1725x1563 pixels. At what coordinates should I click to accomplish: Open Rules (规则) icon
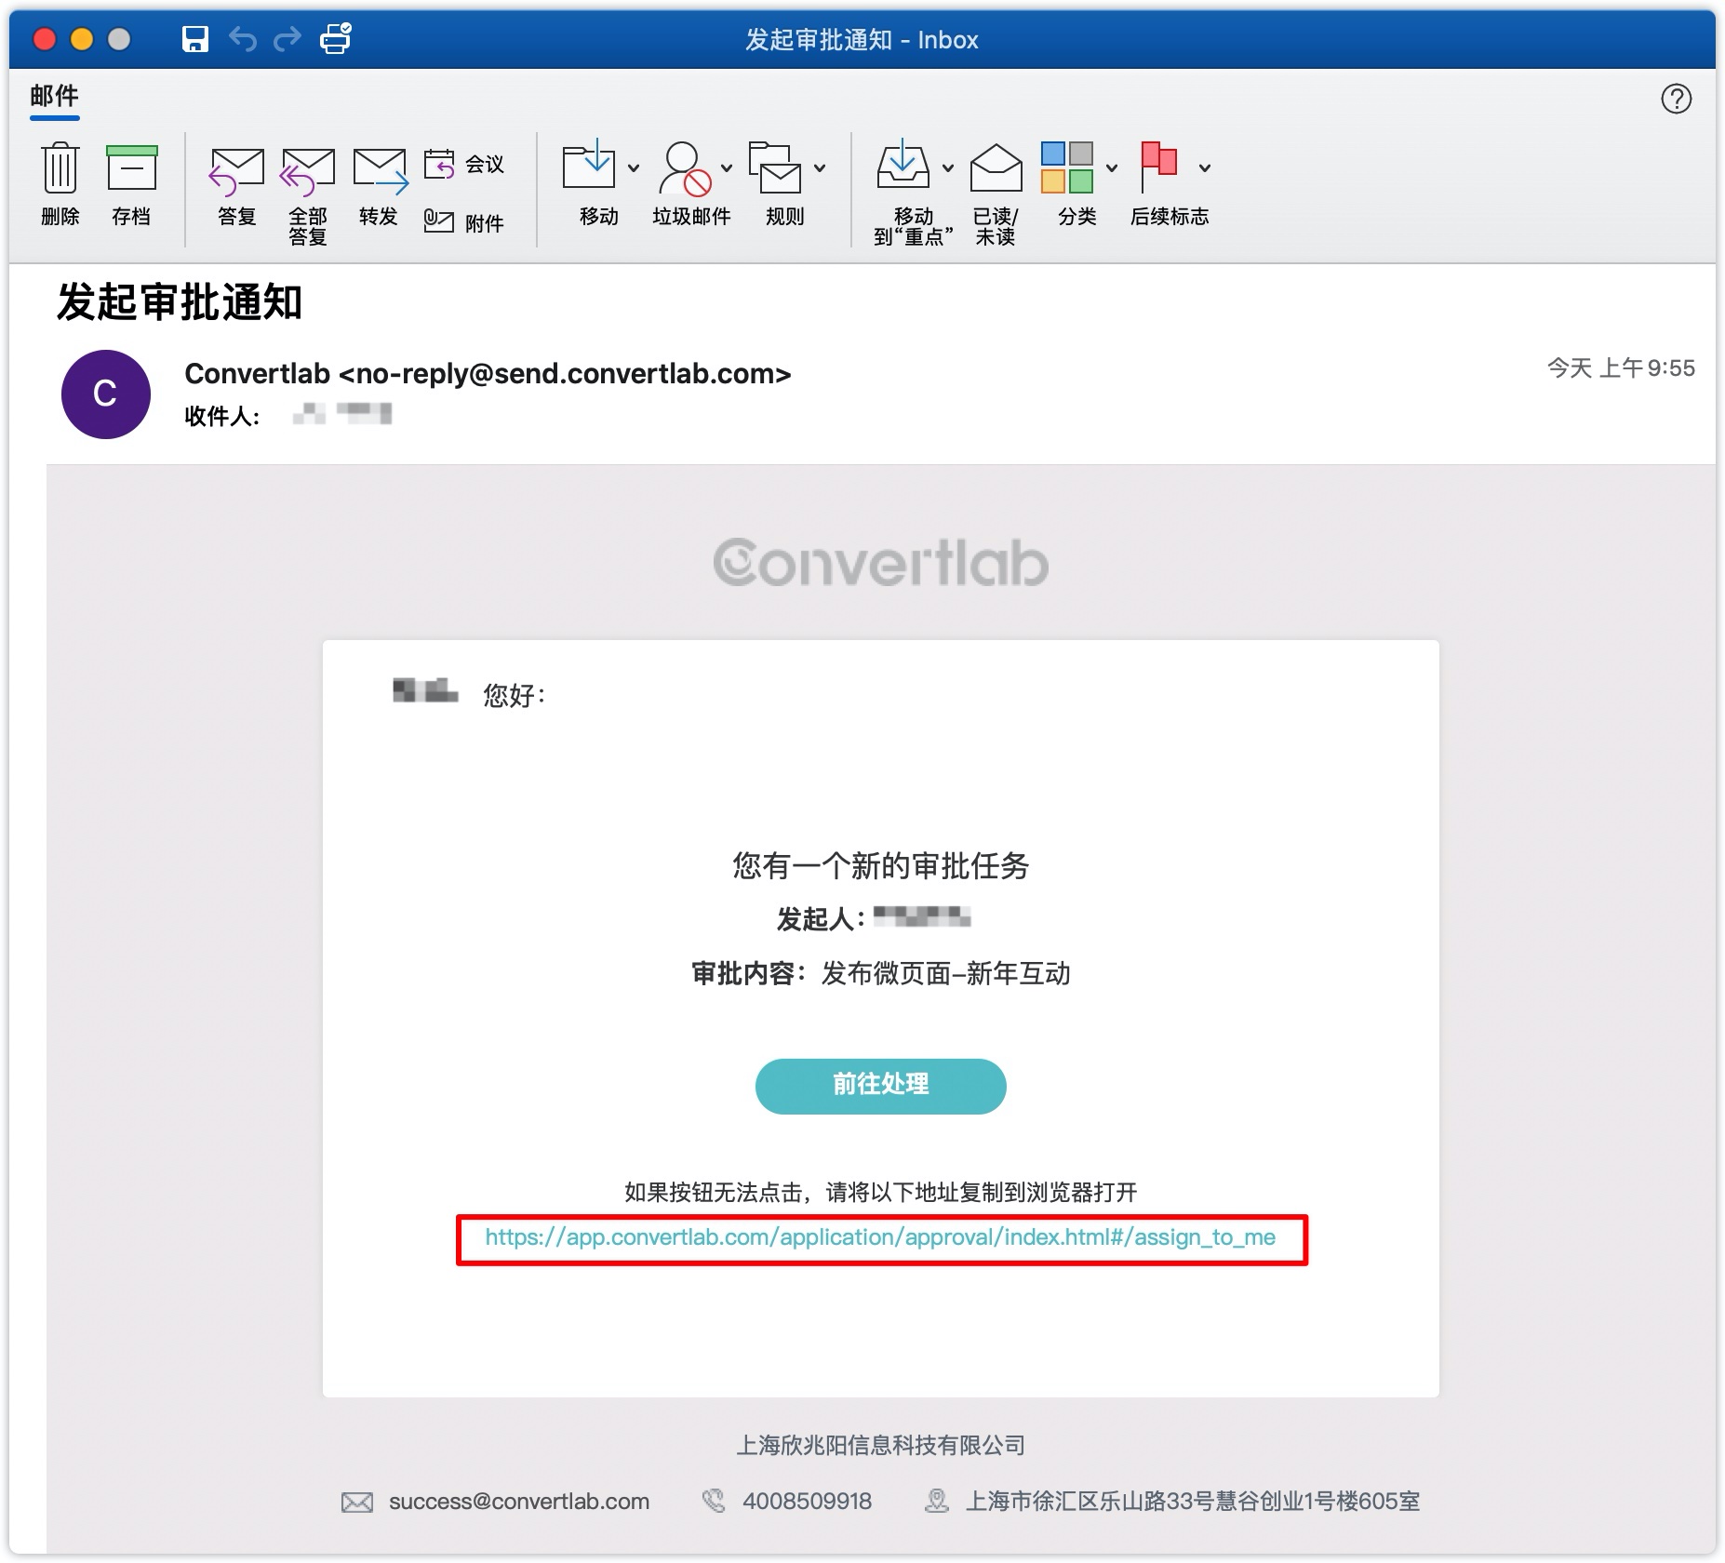[775, 167]
